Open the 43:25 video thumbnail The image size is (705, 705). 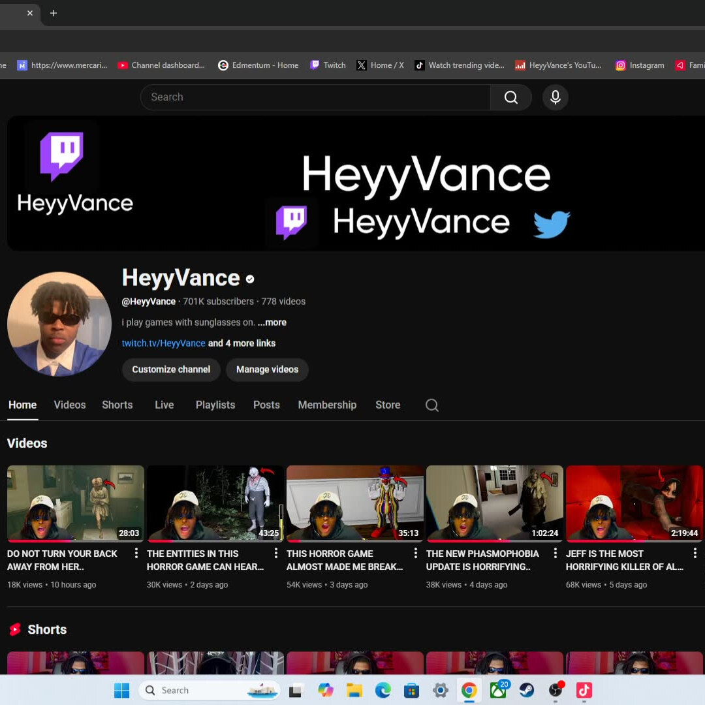tap(215, 503)
